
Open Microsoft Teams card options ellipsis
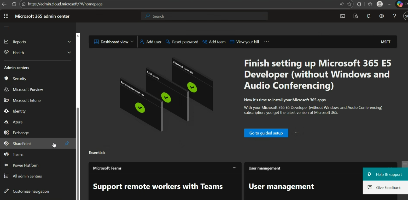click(x=235, y=168)
